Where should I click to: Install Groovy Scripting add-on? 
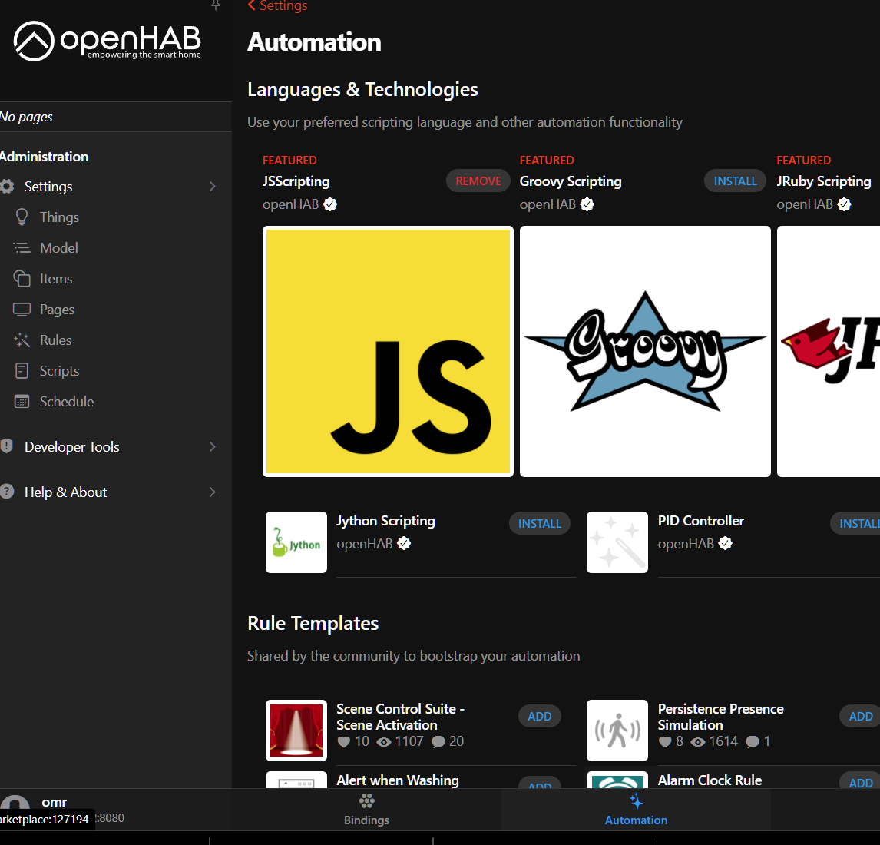pos(735,181)
